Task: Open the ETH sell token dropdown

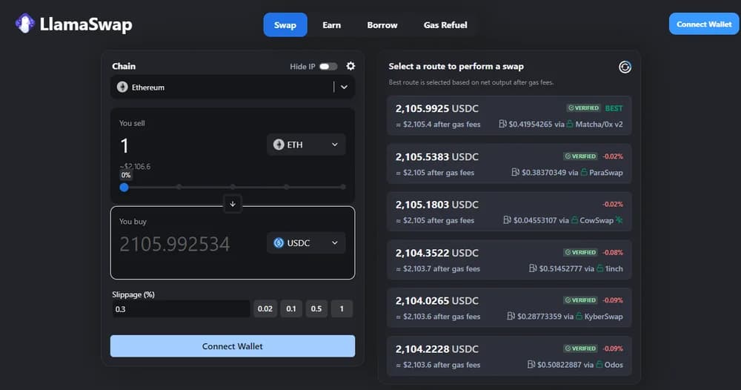Action: [305, 145]
